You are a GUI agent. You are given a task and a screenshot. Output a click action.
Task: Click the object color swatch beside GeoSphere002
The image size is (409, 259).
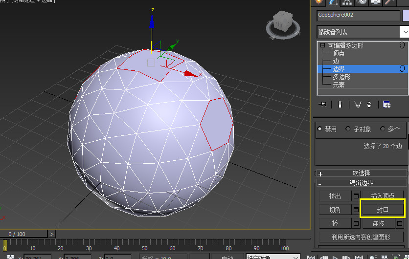pos(406,15)
